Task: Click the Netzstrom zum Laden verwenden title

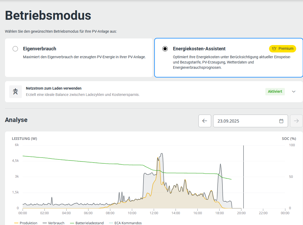Action: tap(54, 88)
